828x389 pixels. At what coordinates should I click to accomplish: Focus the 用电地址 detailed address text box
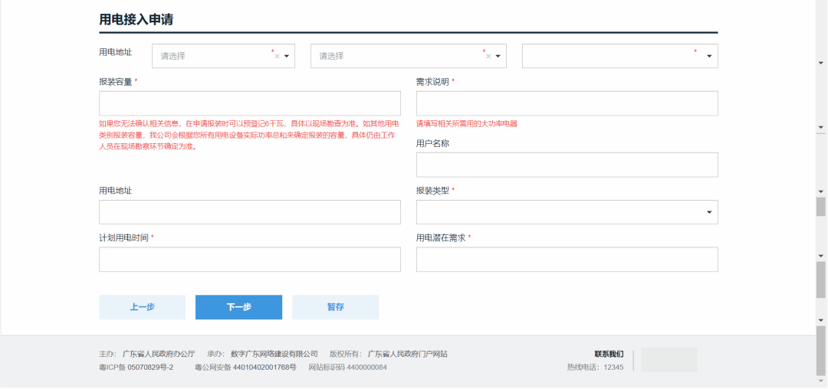click(x=250, y=212)
